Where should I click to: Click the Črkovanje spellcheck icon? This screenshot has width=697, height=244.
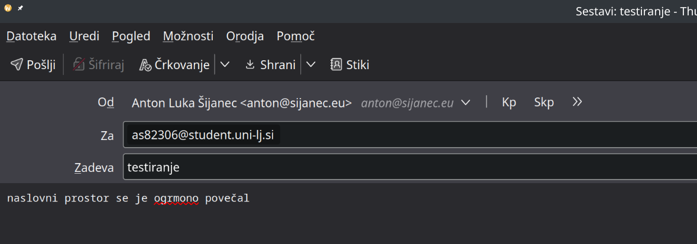[145, 65]
